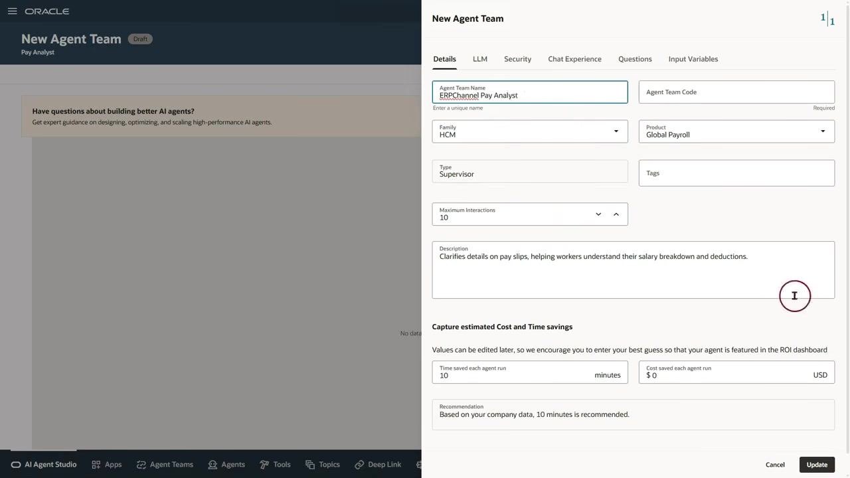Click the Agent Team Code field
The height and width of the screenshot is (478, 850).
[x=736, y=92]
